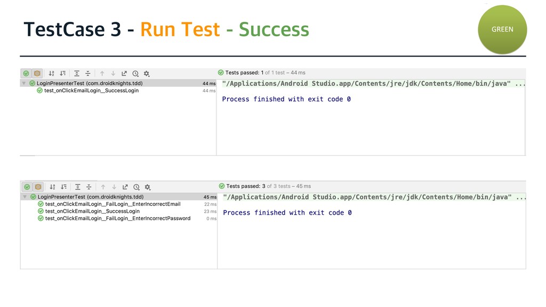Screen dimensions: 546x307
Task: Click collapse all icon in lower test toolbar
Action: coord(89,187)
